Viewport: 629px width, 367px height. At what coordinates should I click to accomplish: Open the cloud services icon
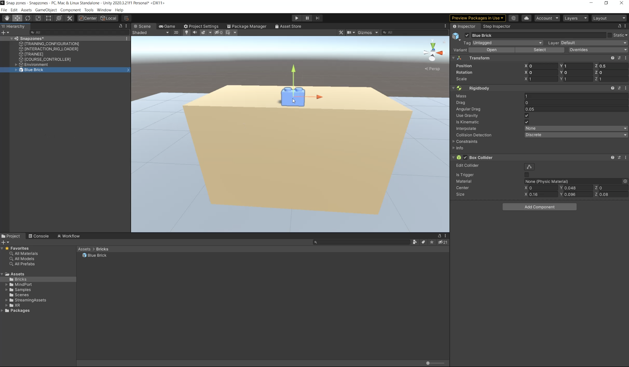[x=526, y=18]
